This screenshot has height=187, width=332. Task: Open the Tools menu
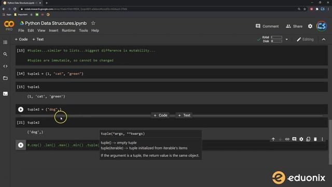83,31
